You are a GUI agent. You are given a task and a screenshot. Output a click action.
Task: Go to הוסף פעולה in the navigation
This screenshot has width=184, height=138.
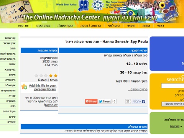(65, 26)
